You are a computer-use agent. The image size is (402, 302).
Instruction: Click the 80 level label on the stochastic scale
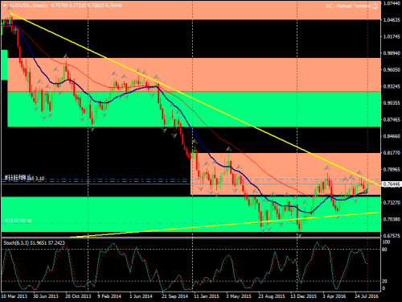coord(384,250)
